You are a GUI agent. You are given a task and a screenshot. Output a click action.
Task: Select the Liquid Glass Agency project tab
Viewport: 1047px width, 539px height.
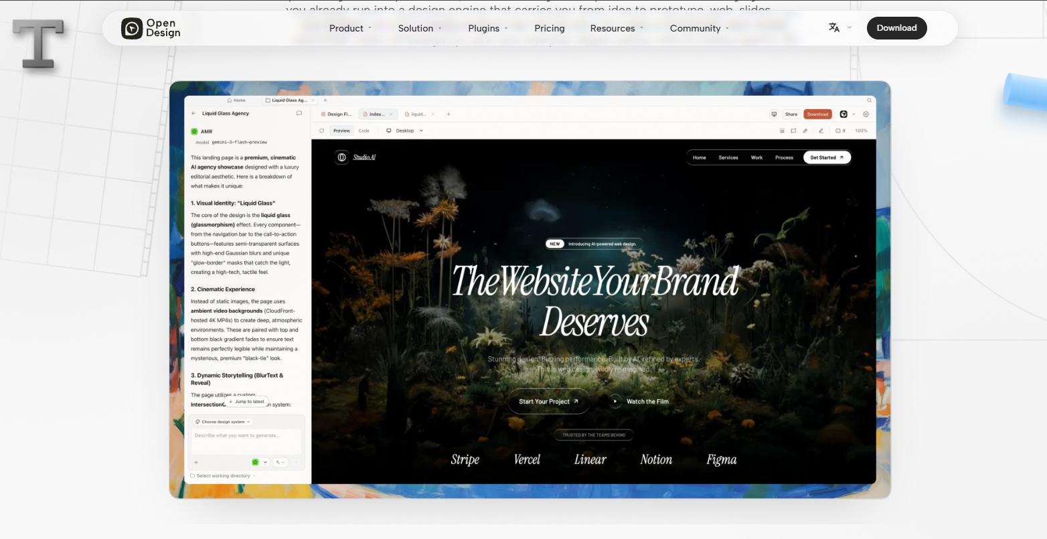click(x=286, y=100)
